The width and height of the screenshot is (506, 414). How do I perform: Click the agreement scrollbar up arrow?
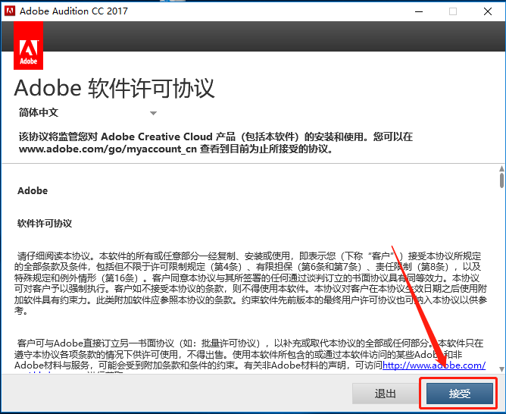tap(501, 168)
